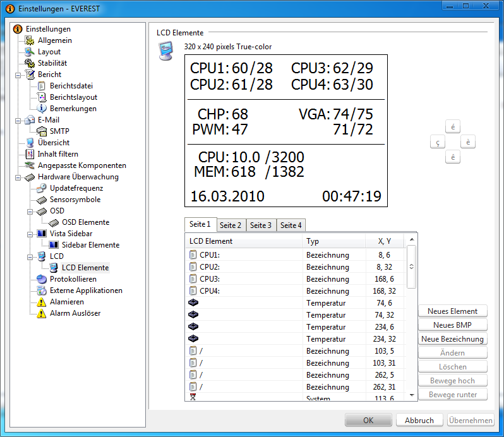Select the OSD tree item
Screen dimensions: 504x437
pyautogui.click(x=57, y=211)
